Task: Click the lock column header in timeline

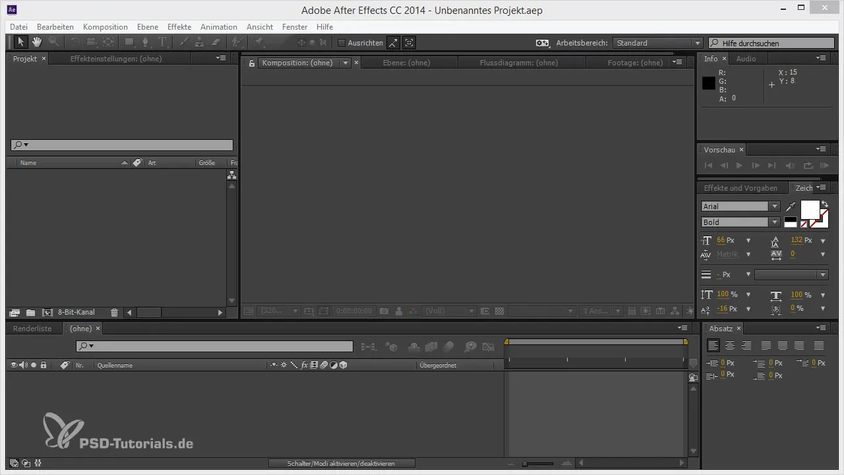Action: [x=44, y=365]
